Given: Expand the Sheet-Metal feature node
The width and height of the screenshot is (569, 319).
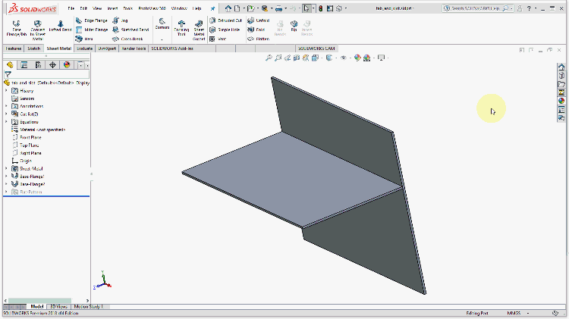Looking at the screenshot, I should (x=6, y=168).
